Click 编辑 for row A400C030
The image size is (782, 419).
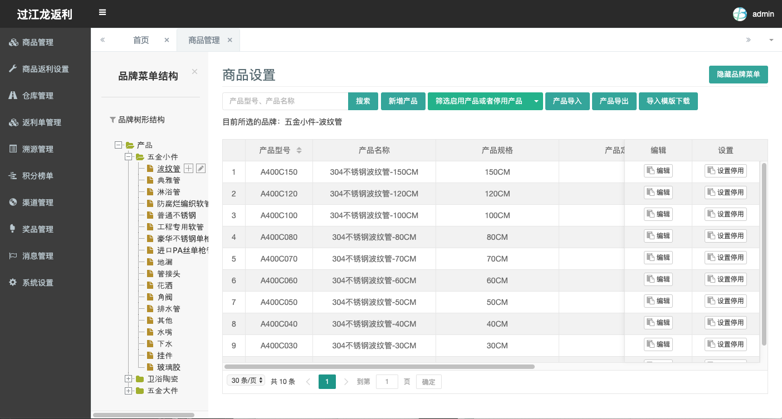click(658, 344)
